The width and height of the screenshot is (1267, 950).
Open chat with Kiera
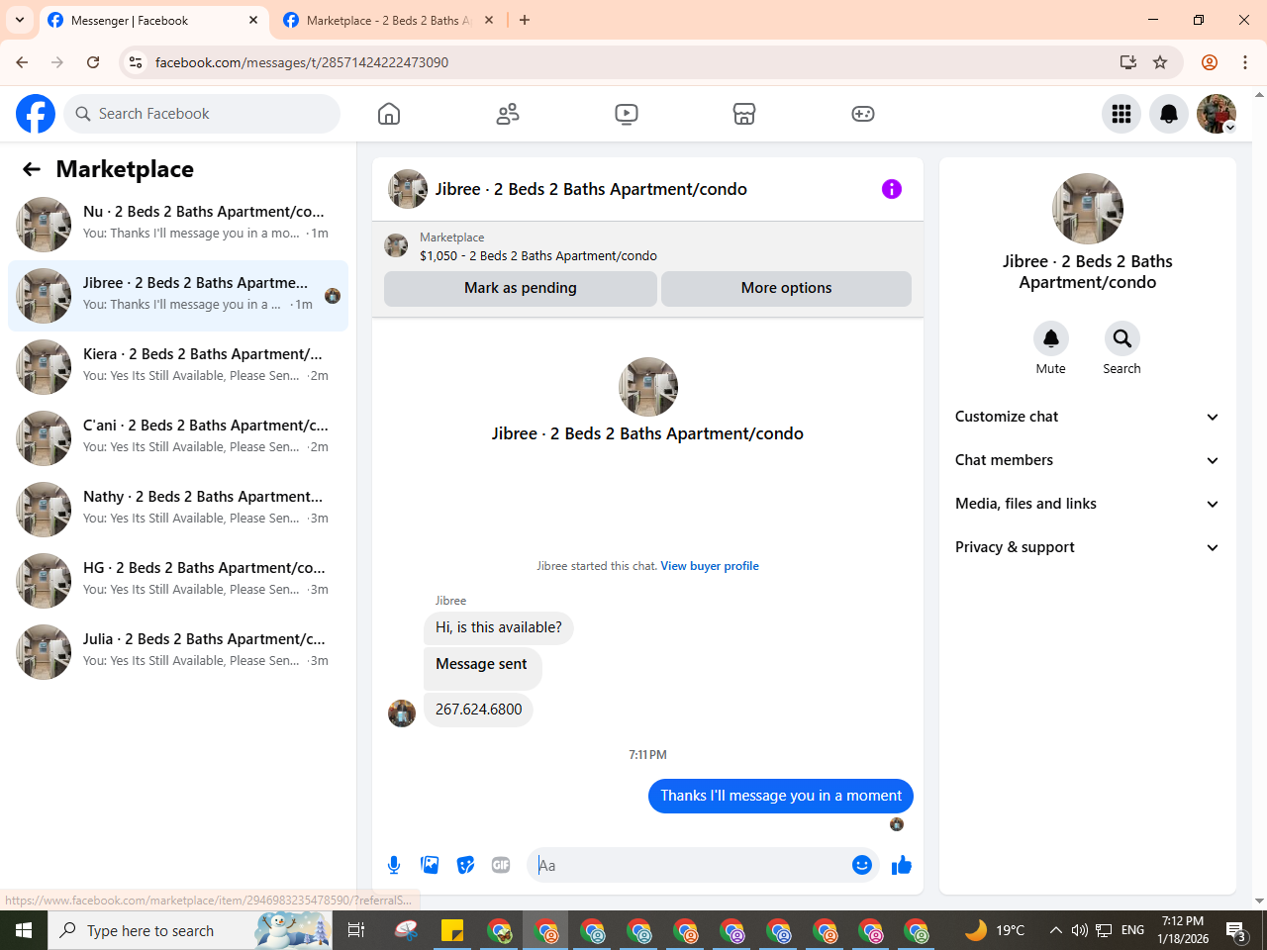178,367
